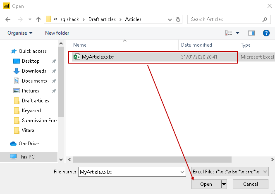Screen dimensions: 275x194
Task: Open the Organise dropdown menu
Action: [20, 33]
